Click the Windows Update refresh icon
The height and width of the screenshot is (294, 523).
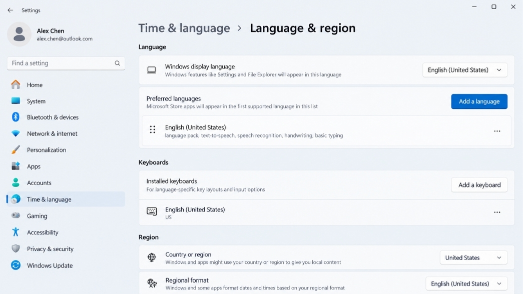[x=16, y=265]
